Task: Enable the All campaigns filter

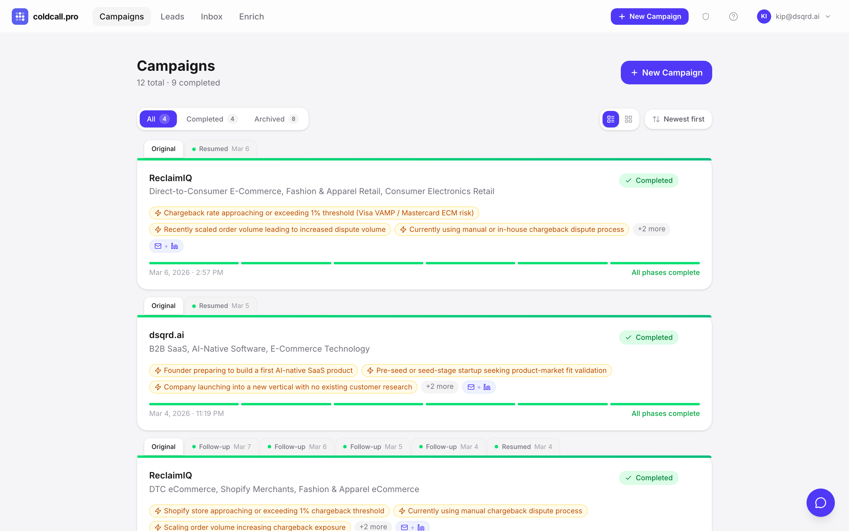Action: point(157,119)
